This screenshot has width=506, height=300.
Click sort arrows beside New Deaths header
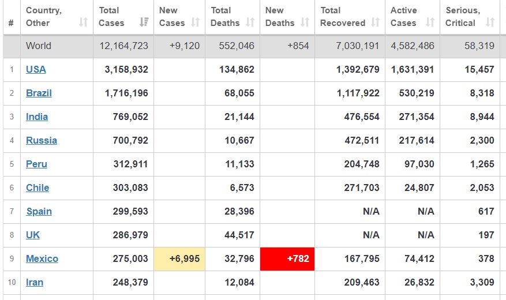click(305, 22)
